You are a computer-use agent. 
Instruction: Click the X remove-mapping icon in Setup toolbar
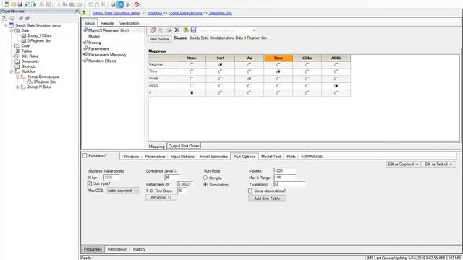click(177, 30)
